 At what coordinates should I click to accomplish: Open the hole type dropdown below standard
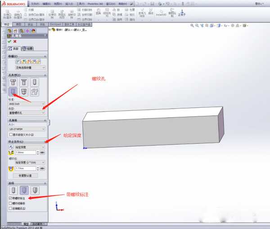coord(27,113)
